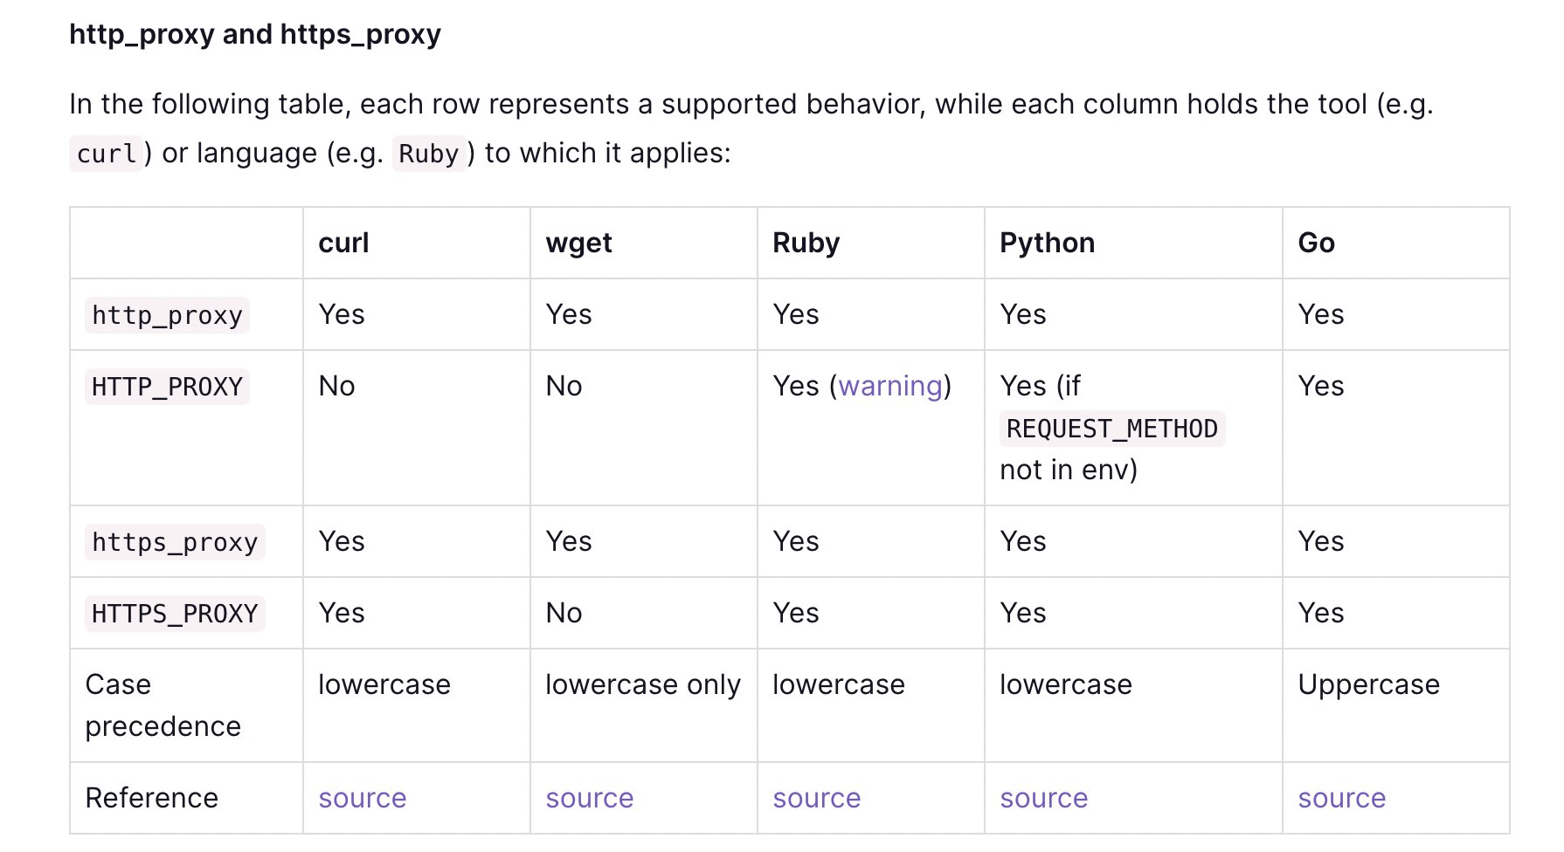Click the uppercase HTTP_PROXY row label
The height and width of the screenshot is (852, 1564).
pyautogui.click(x=167, y=387)
